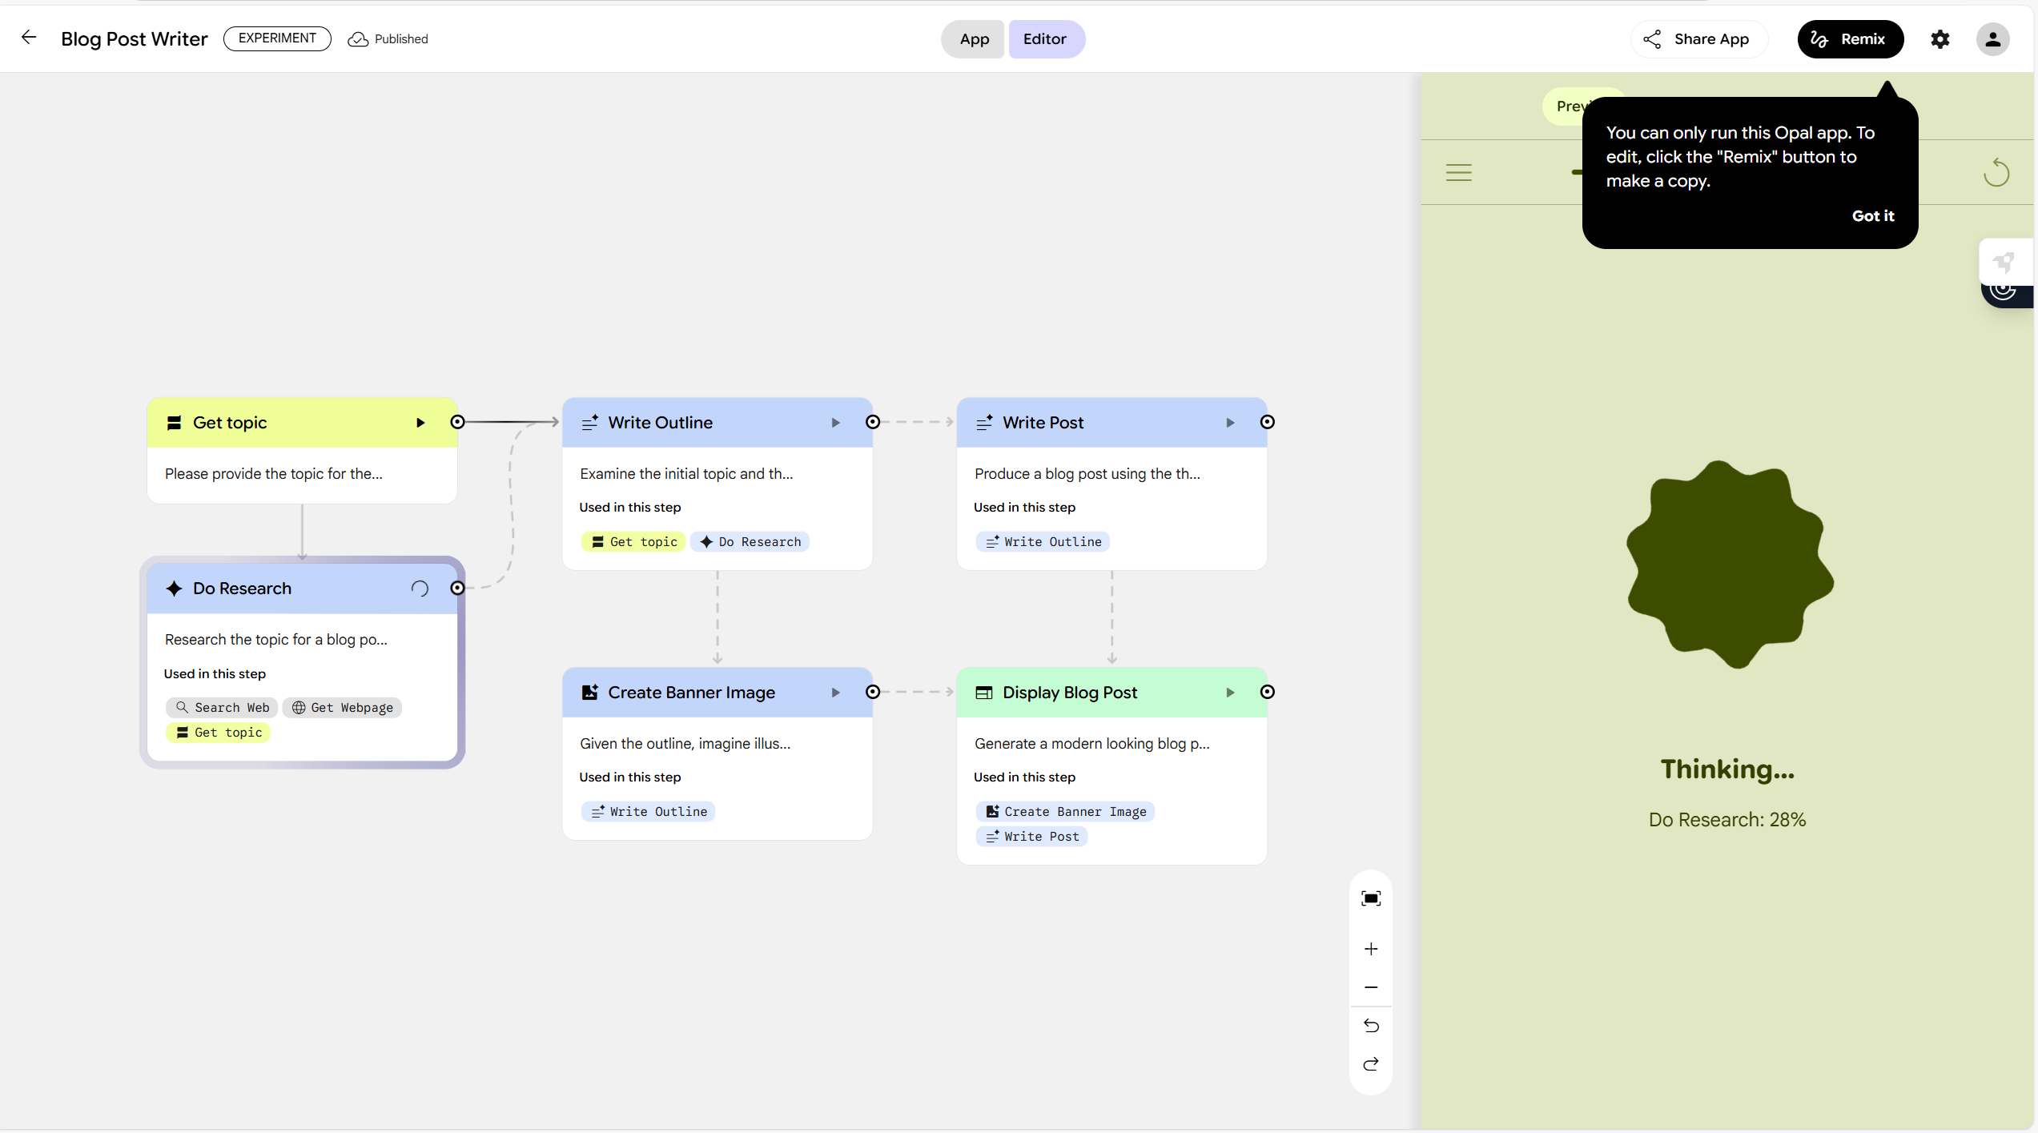Switch to the App tab
The height and width of the screenshot is (1133, 2038).
click(x=974, y=39)
